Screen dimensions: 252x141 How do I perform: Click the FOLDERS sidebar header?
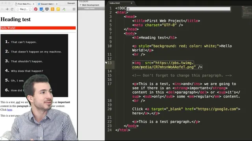pyautogui.click(x=83, y=2)
